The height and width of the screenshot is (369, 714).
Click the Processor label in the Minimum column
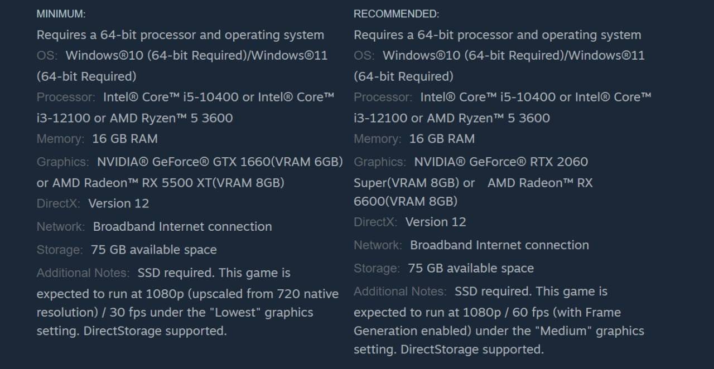tap(66, 98)
